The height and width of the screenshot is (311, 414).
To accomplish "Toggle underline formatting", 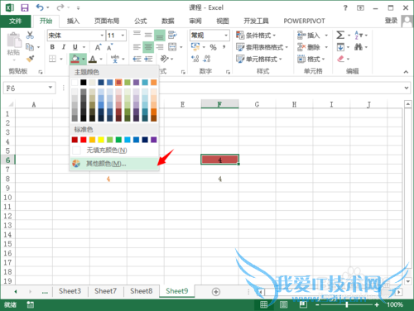I will point(75,47).
